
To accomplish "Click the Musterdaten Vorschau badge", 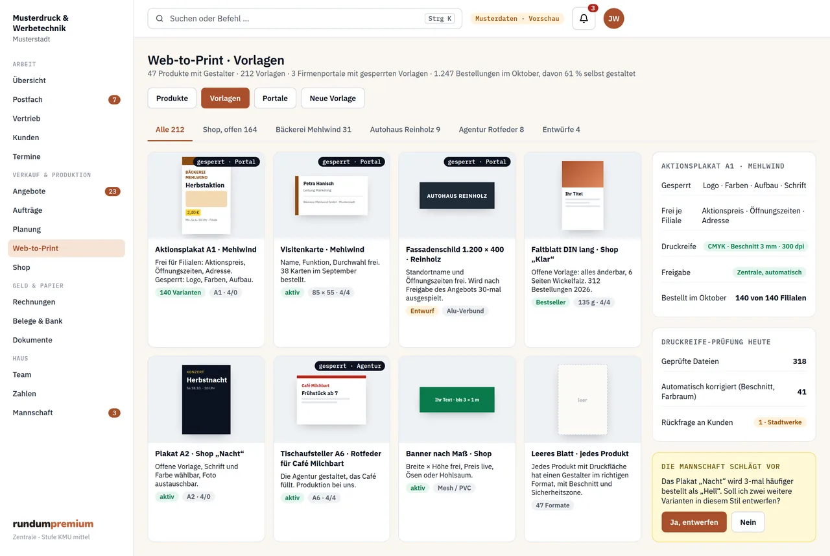I will click(517, 19).
